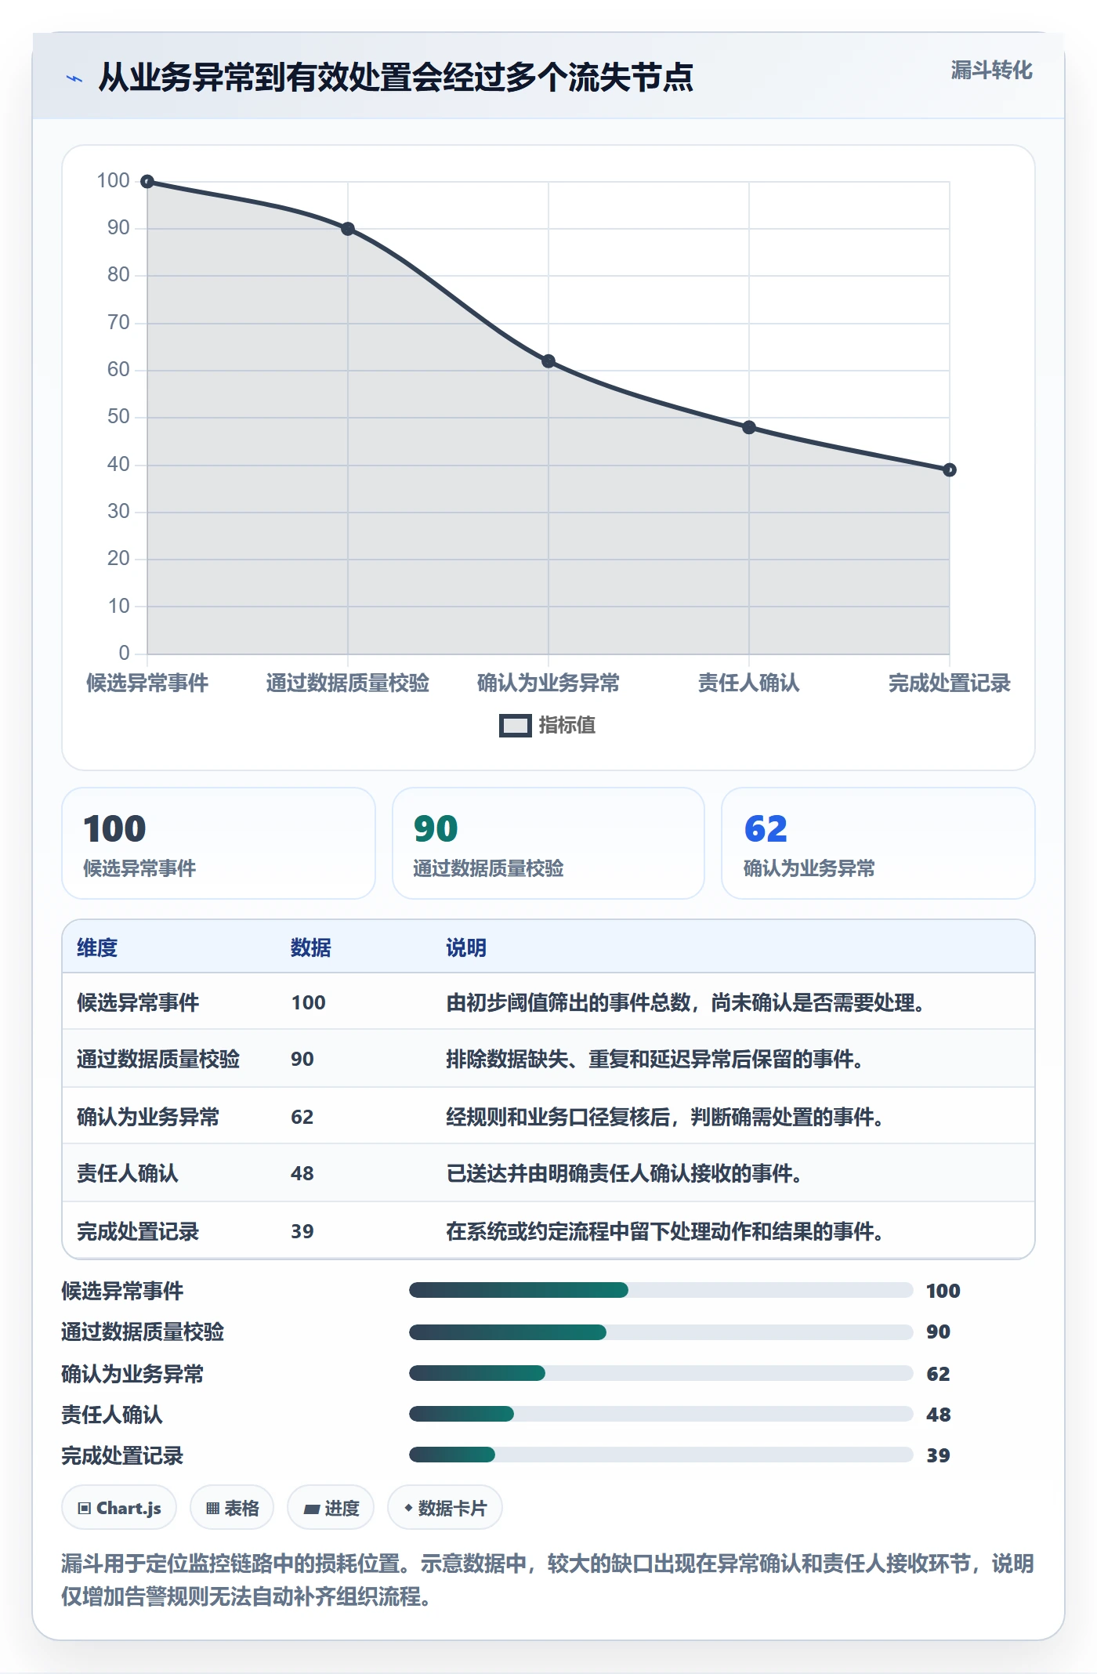This screenshot has width=1097, height=1674.
Task: Click table value 48 in 责任人确认 row
Action: [x=302, y=1173]
